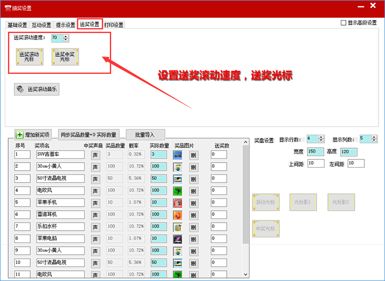Image resolution: width=385 pixels, height=281 pixels.
Task: Switch to the 基础设置 tab
Action: click(x=17, y=25)
